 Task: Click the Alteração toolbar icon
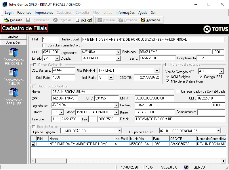pyautogui.click(x=143, y=20)
